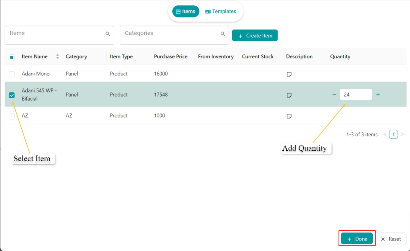The height and width of the screenshot is (251, 410).
Task: Select the Items tab
Action: click(186, 12)
